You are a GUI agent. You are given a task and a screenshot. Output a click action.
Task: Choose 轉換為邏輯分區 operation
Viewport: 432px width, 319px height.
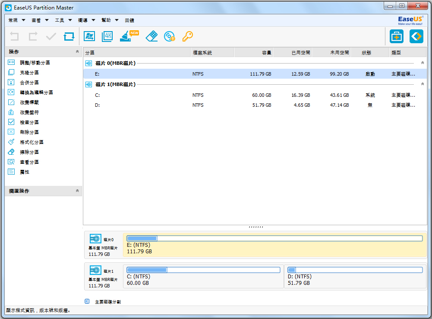coord(36,93)
